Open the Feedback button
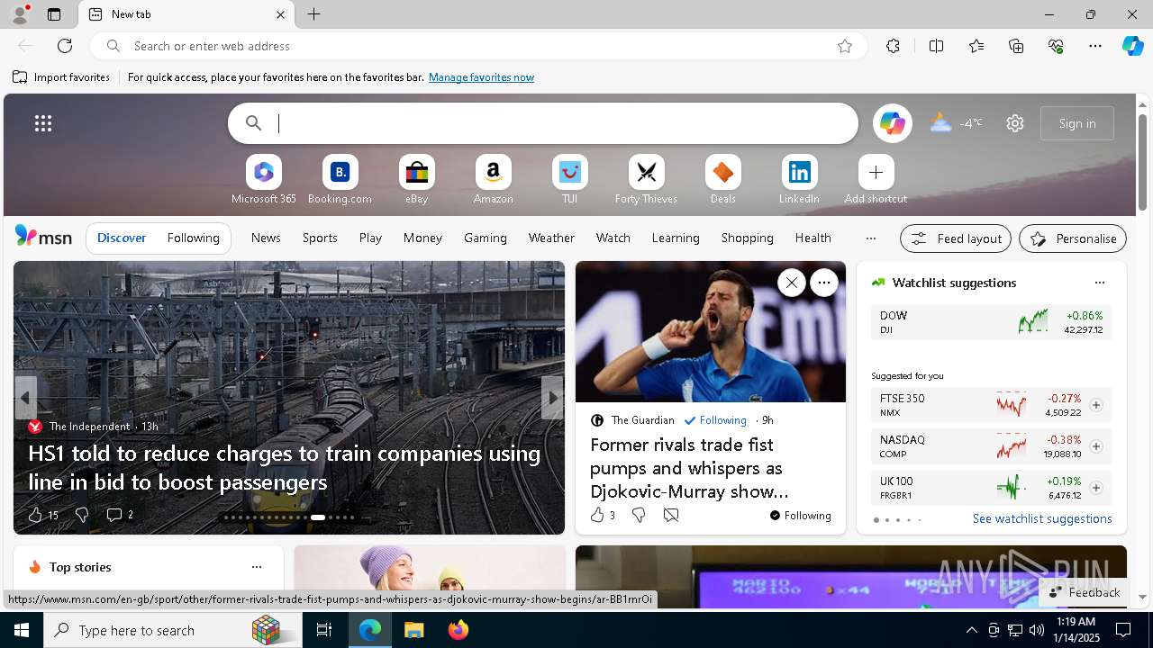 pos(1084,592)
